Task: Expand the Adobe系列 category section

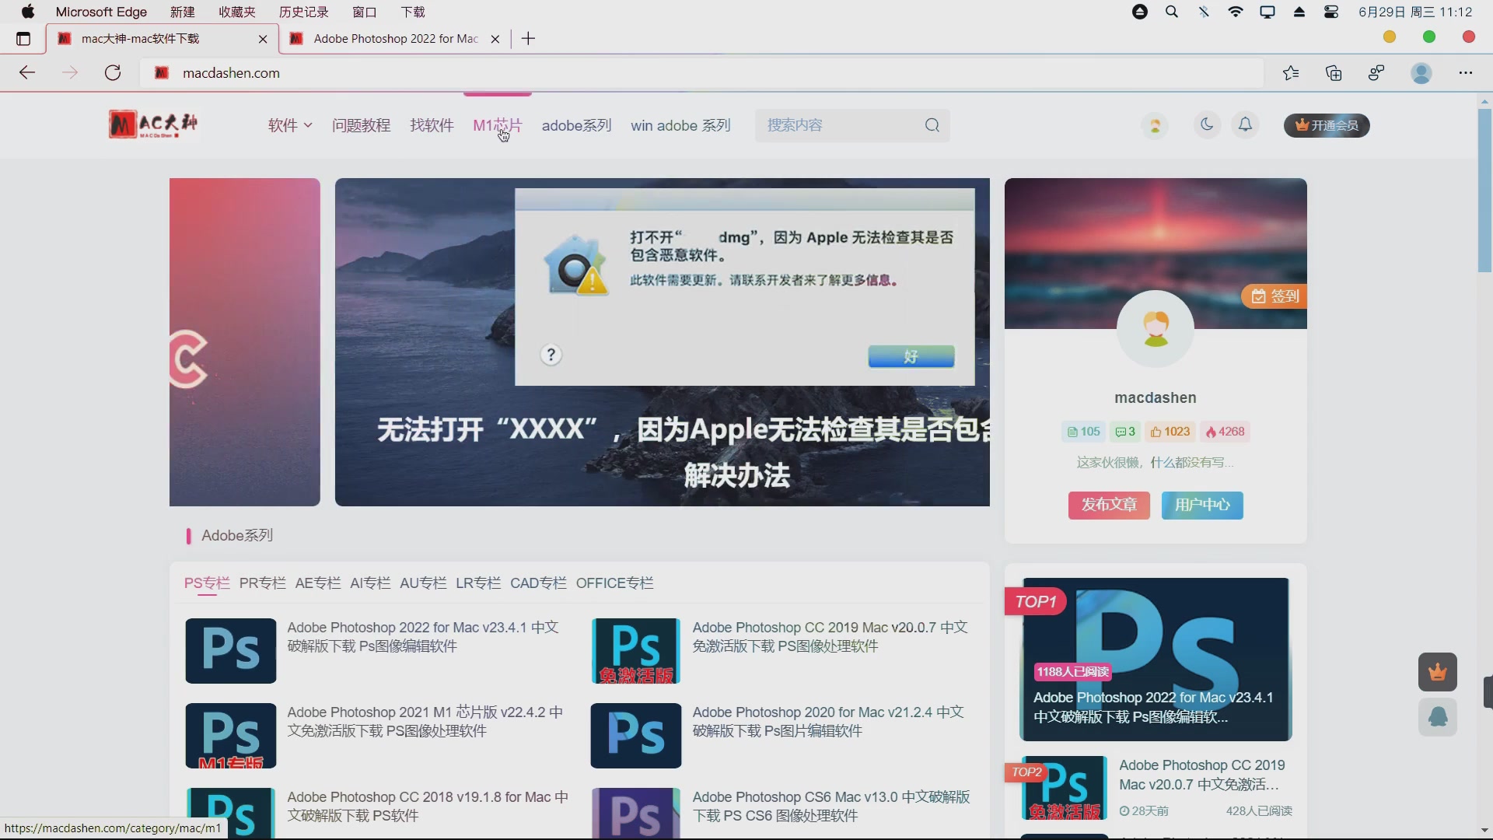Action: click(237, 535)
